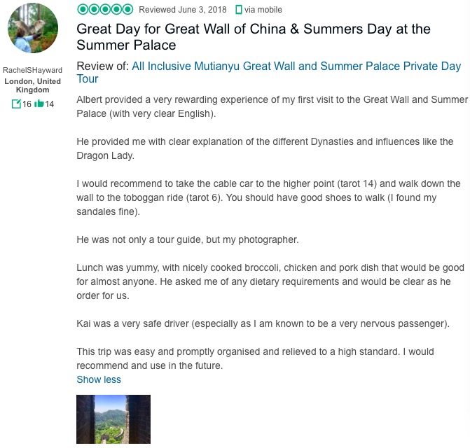Image resolution: width=470 pixels, height=448 pixels.
Task: Click the five-bubble rating icon
Action: pyautogui.click(x=104, y=9)
